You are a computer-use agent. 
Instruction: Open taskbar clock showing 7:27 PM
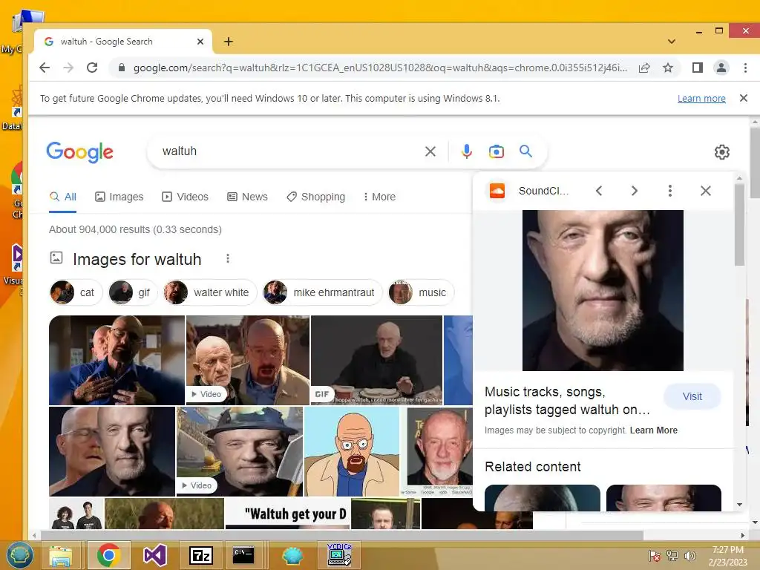[727, 555]
